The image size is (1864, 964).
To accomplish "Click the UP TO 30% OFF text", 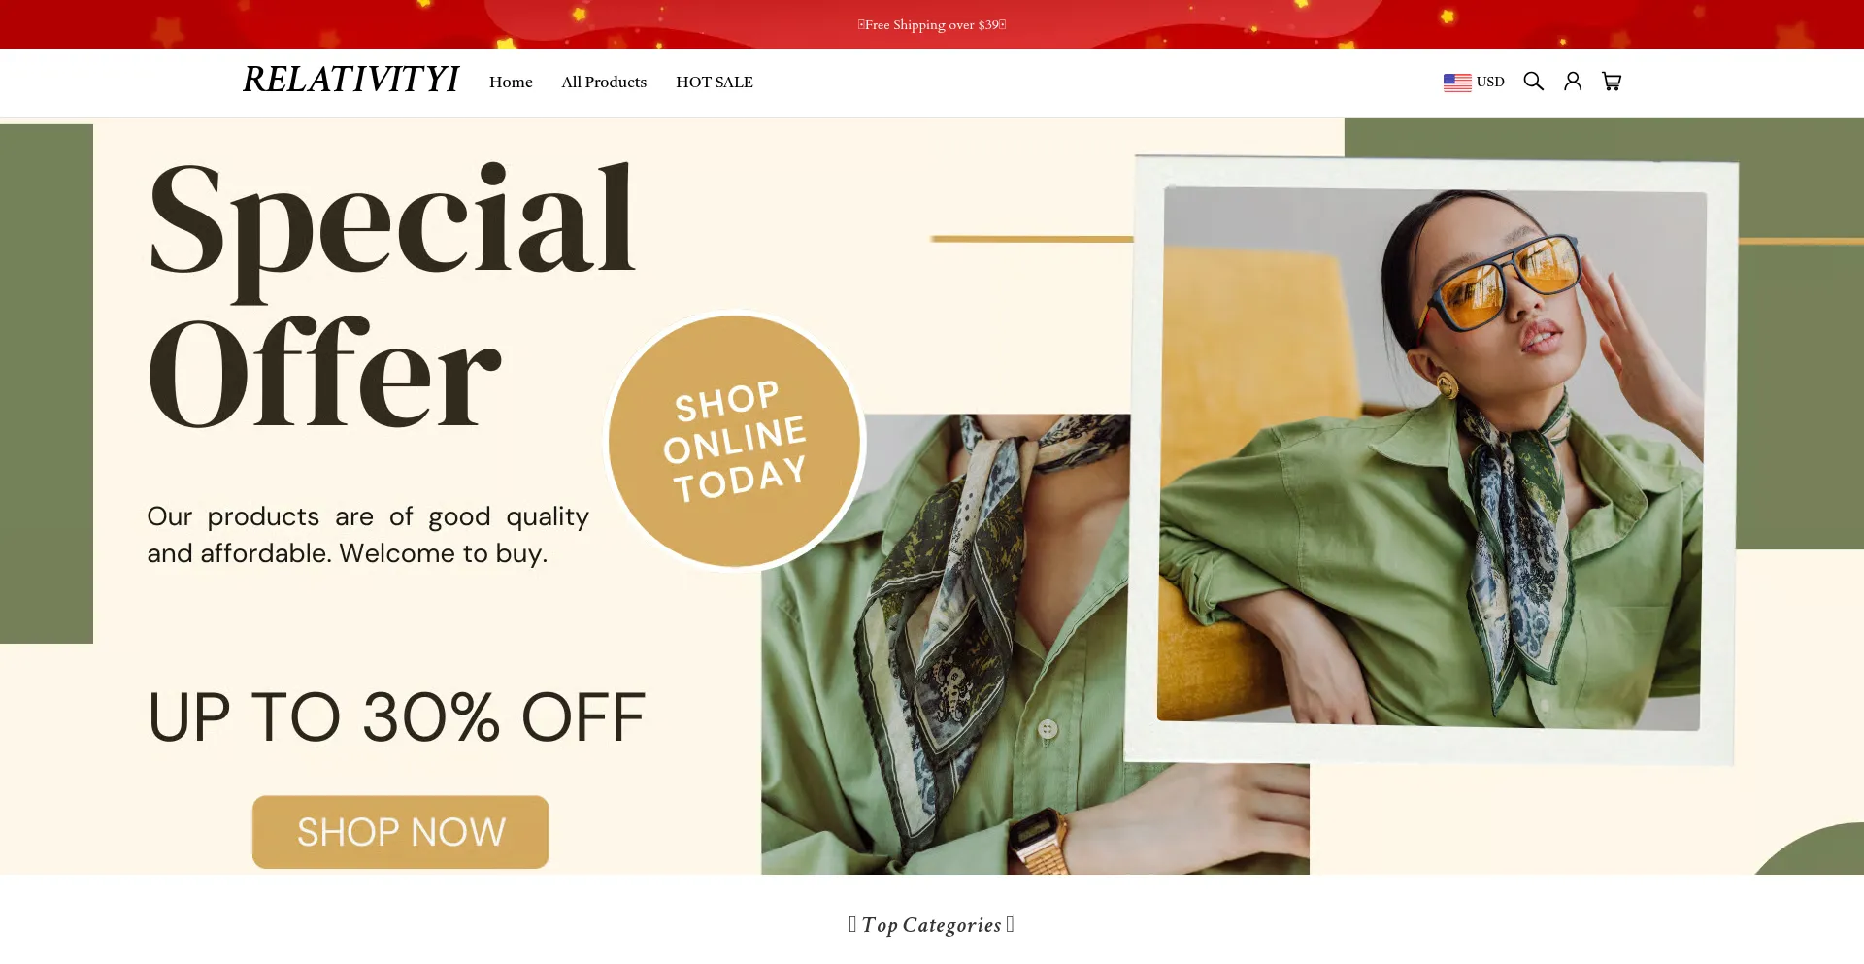I will tap(396, 717).
